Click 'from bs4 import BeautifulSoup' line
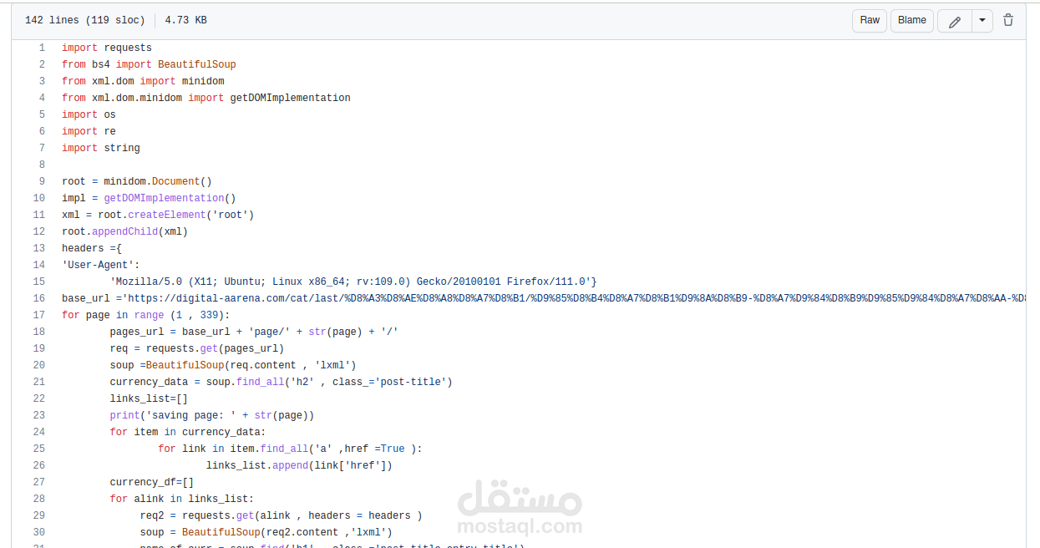Viewport: 1040px width, 548px height. (149, 64)
